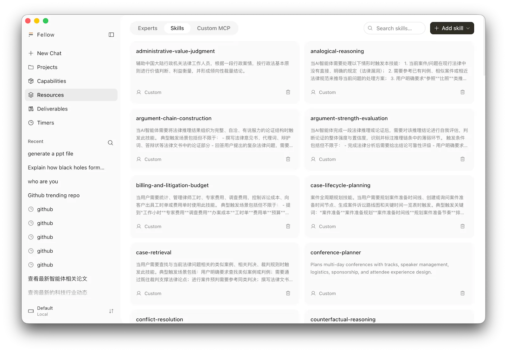Image resolution: width=507 pixels, height=352 pixels.
Task: Switch to the Experts tab
Action: 148,28
